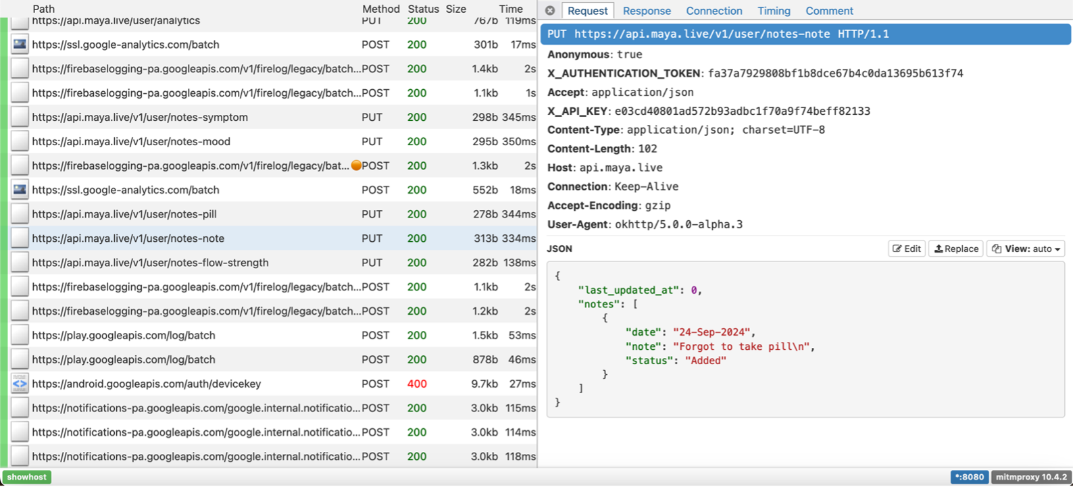Open the Connection tab
This screenshot has height=489, width=1075.
click(714, 11)
